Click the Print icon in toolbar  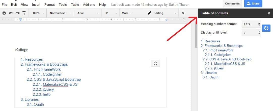tap(4, 13)
